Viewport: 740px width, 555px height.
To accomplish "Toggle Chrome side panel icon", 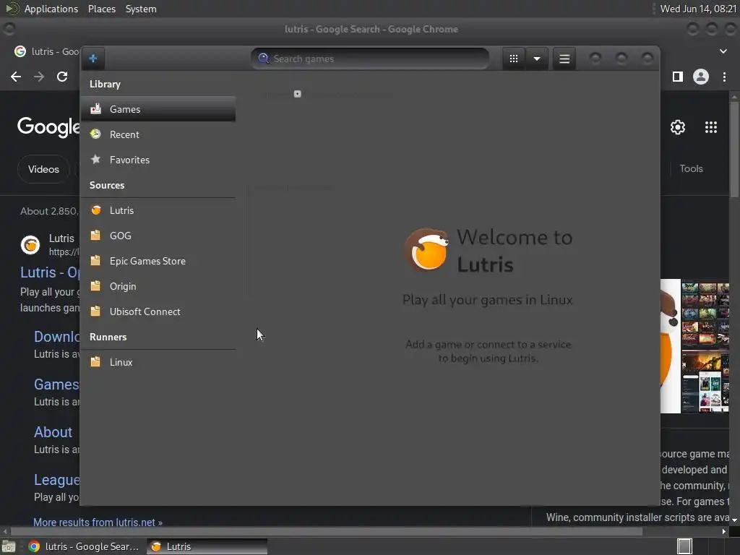I will 678,77.
